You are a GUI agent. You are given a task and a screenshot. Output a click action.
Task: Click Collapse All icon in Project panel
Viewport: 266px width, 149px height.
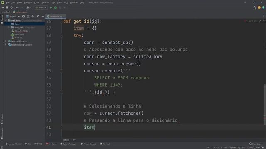coord(32,17)
